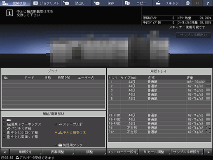This screenshot has width=213, height=160.
Task: Select tray 1 row with 106-135g/m2
Action: click(x=159, y=82)
